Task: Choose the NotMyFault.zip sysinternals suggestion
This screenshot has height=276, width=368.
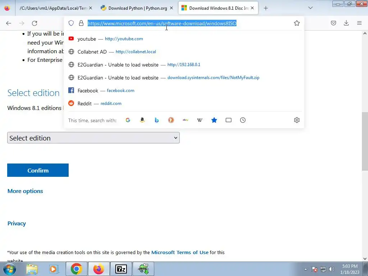Action: [x=184, y=78]
